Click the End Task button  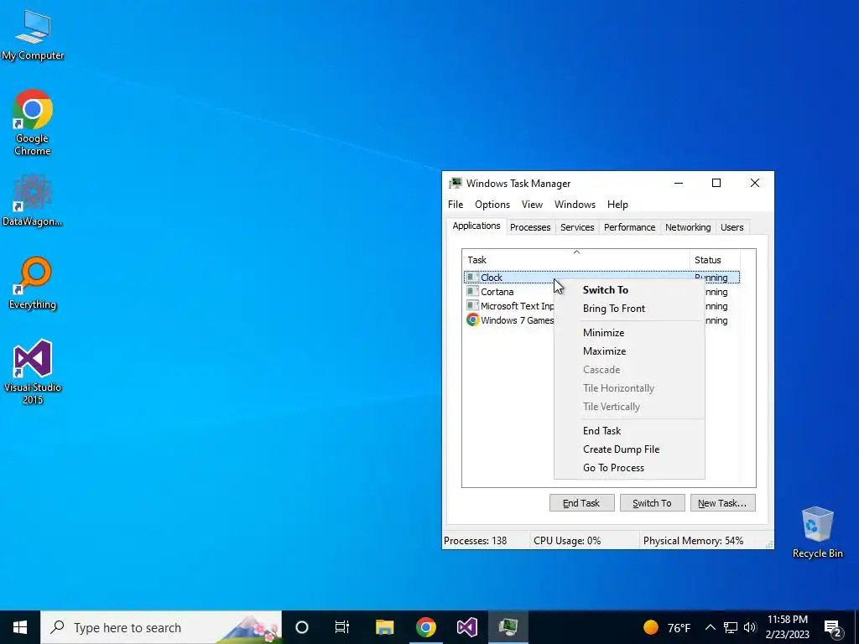(581, 503)
